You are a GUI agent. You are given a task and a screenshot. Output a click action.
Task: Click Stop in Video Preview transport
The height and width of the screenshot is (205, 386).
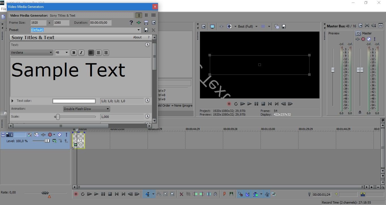263,104
